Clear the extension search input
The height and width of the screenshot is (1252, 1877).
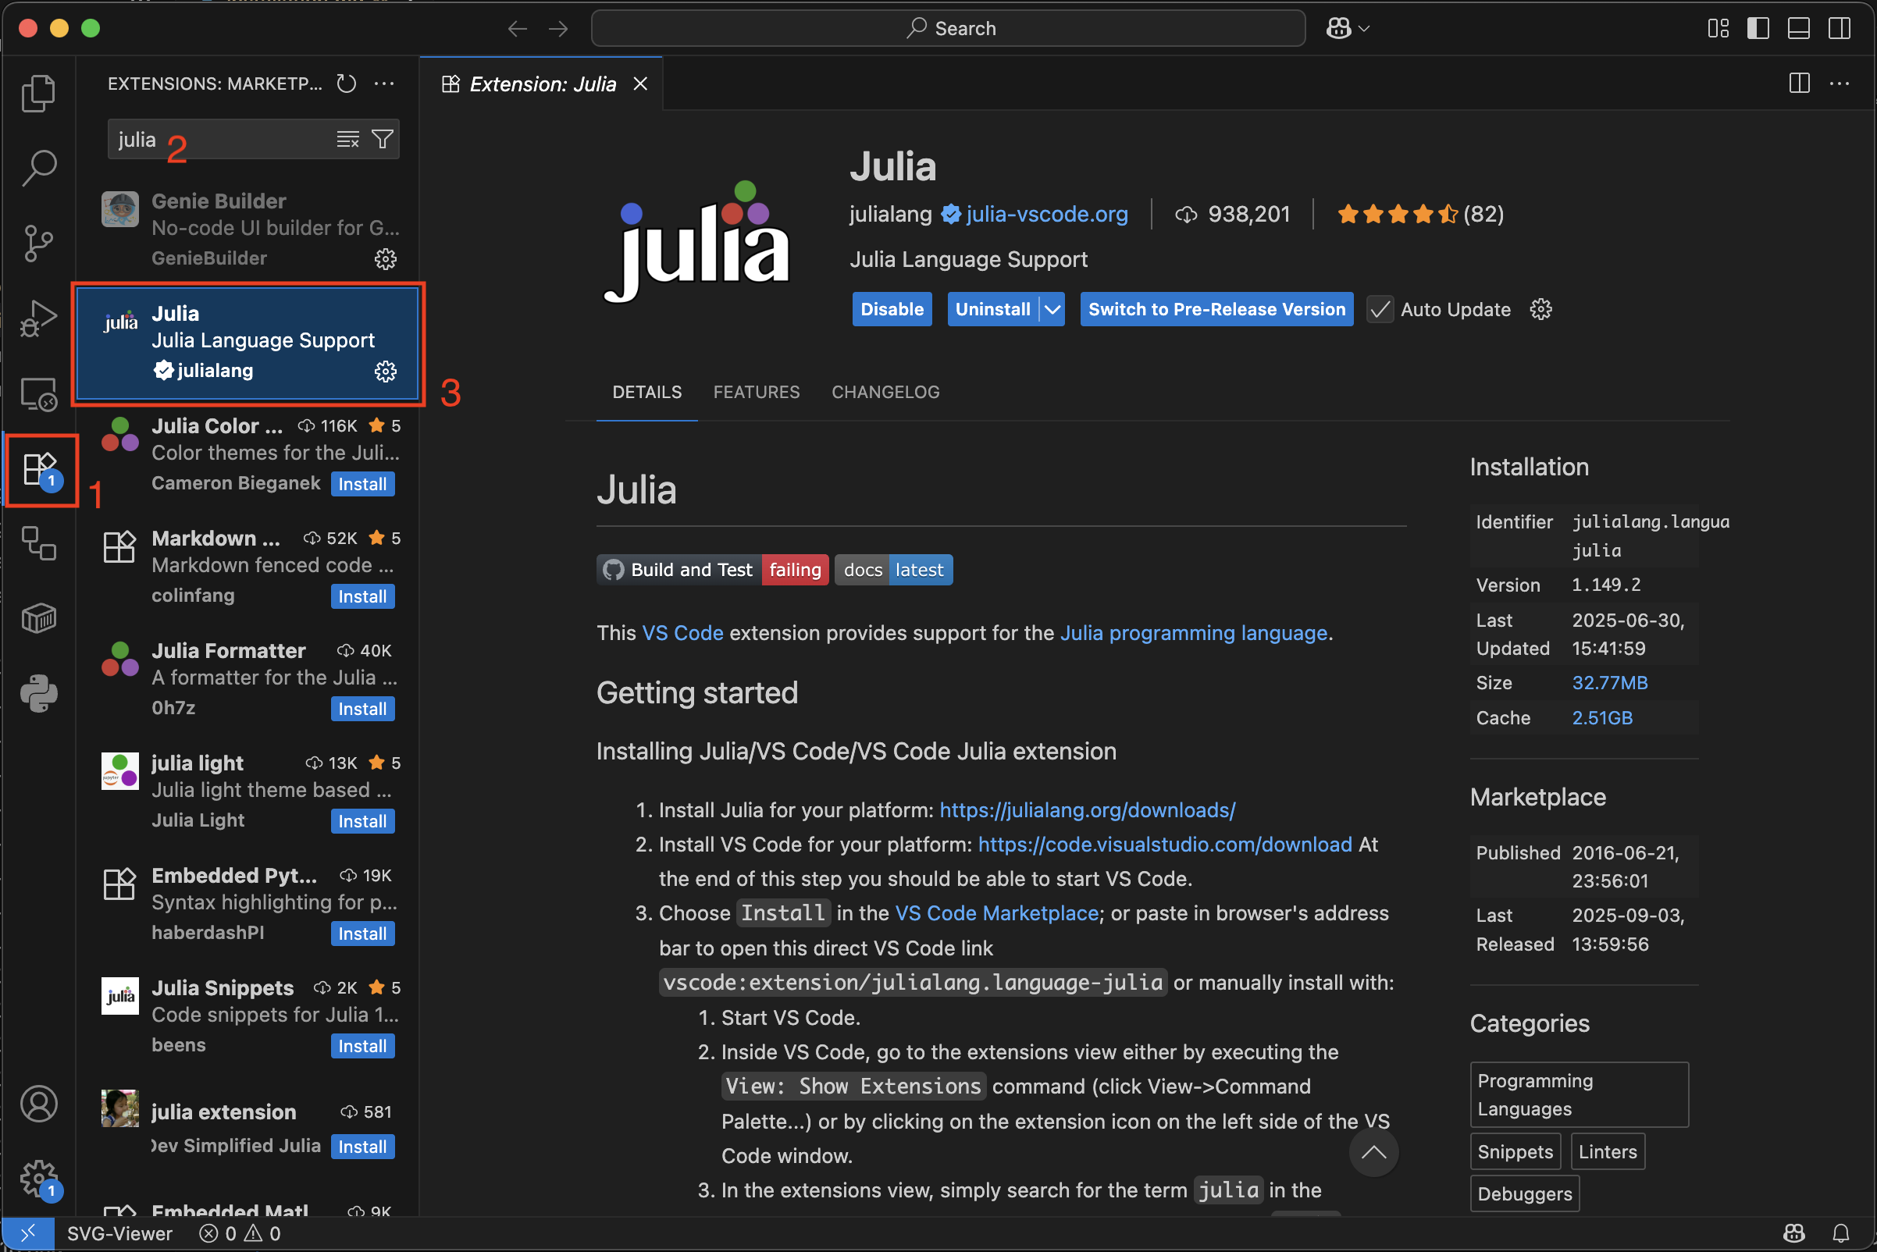tap(347, 139)
